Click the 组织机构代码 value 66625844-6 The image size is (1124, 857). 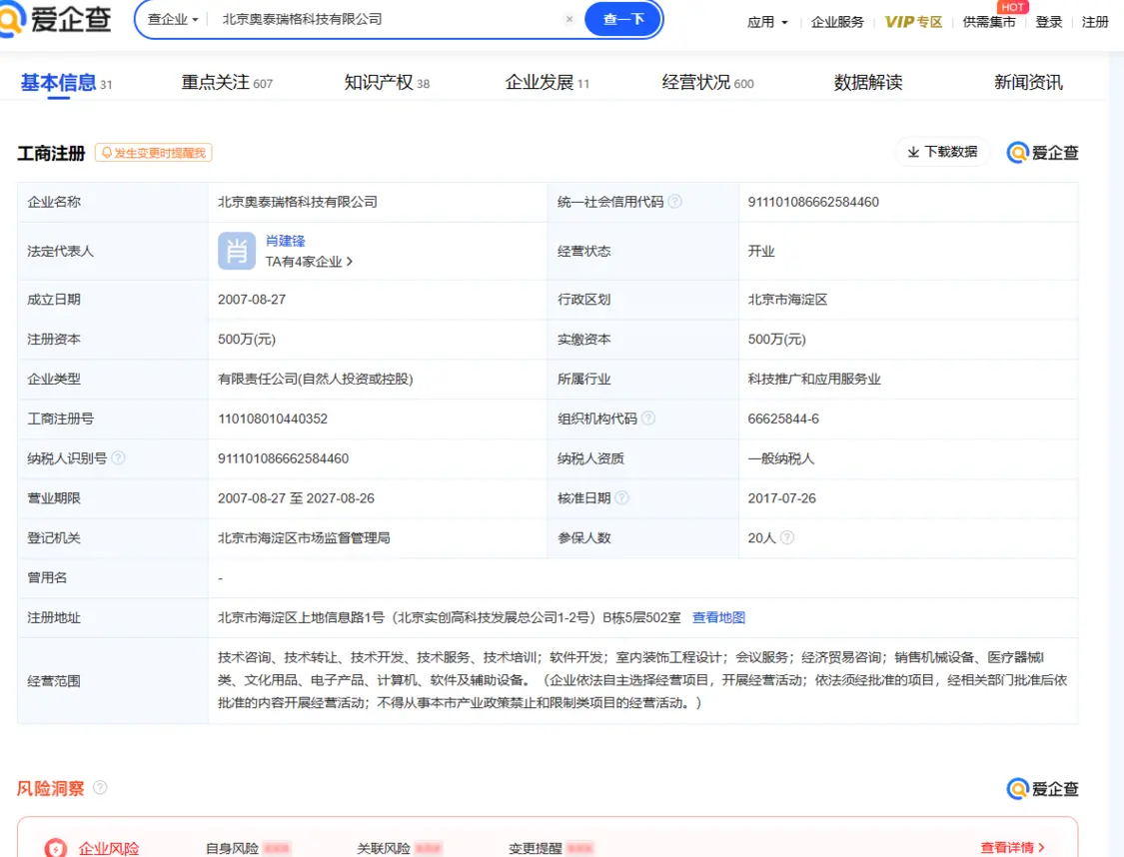click(782, 419)
